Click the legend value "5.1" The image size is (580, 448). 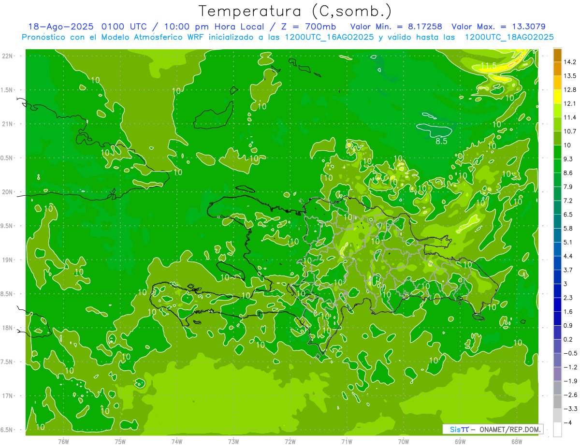coord(568,242)
